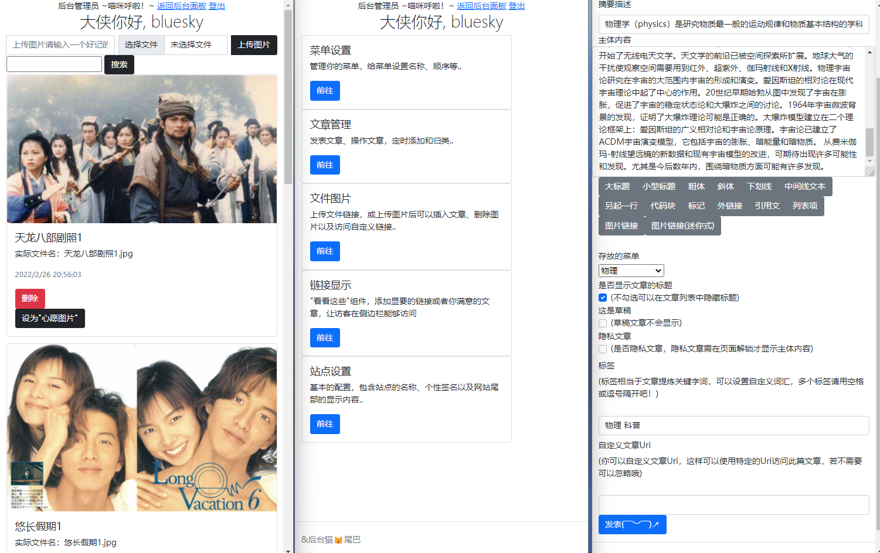The width and height of the screenshot is (880, 553).
Task: Click the scroll-down arrow of the 主体内容 textarea
Action: [869, 161]
